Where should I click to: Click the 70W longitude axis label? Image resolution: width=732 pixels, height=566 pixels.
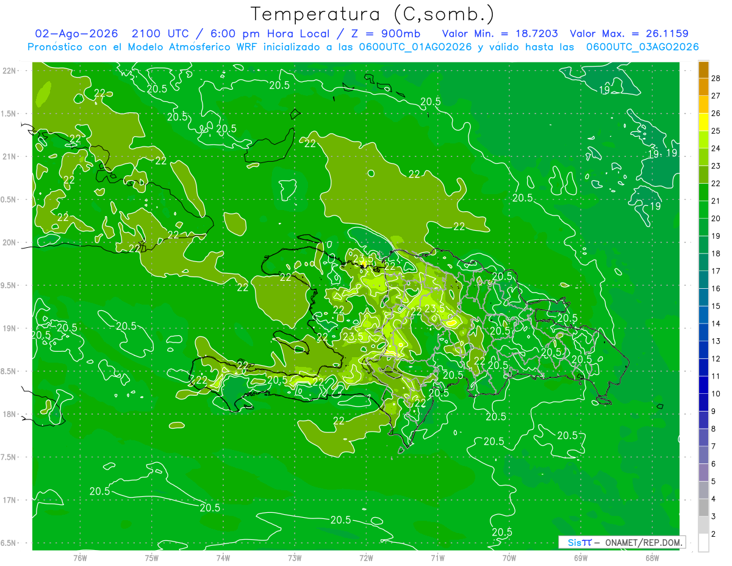pos(509,557)
